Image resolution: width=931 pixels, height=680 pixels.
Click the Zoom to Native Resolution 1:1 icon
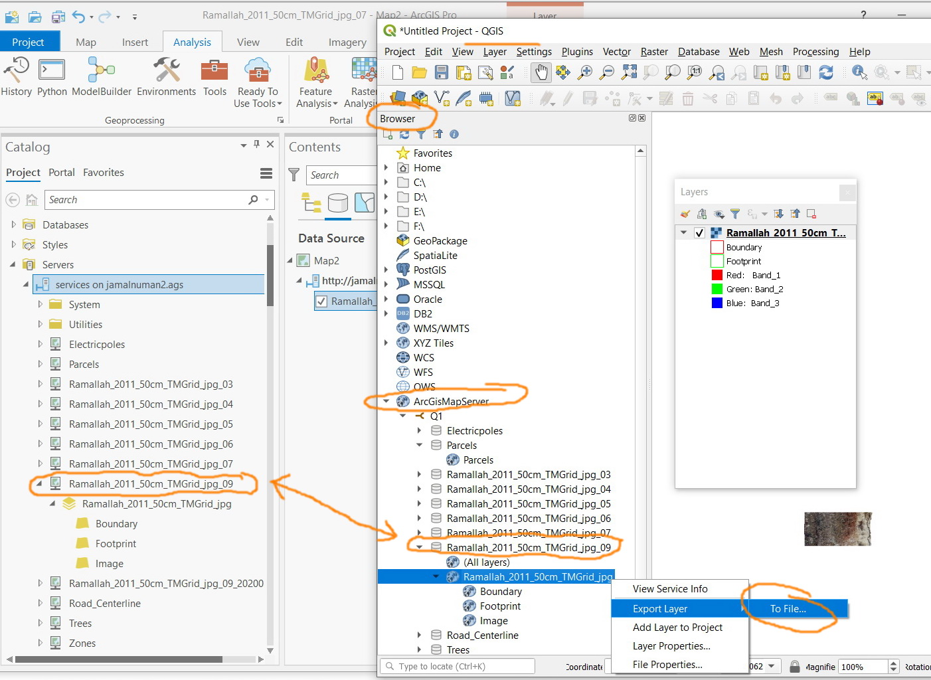pyautogui.click(x=695, y=72)
